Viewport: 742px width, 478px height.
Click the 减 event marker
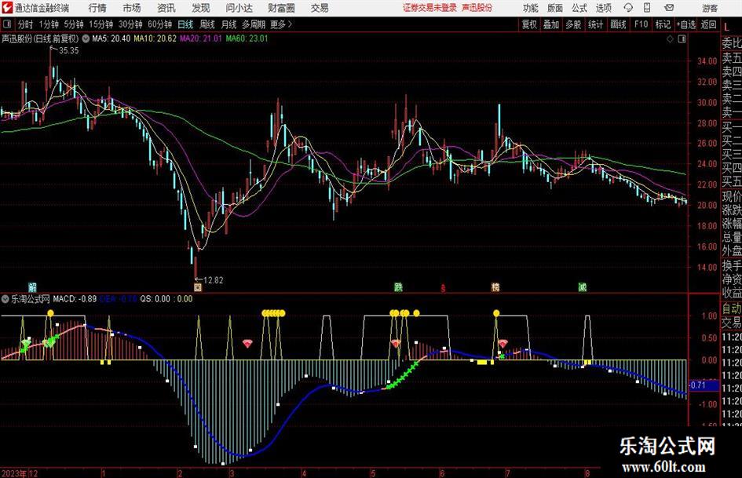click(x=582, y=286)
